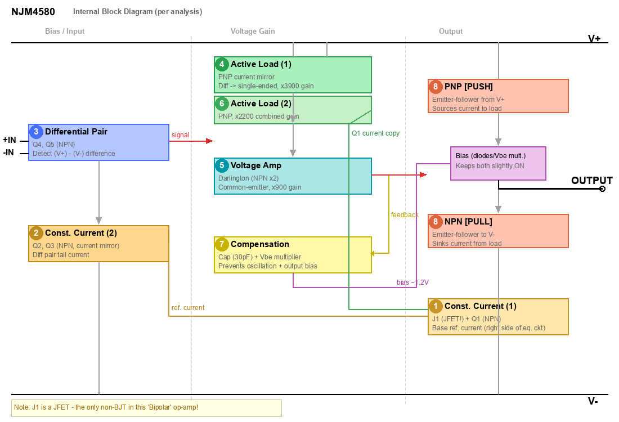
Task: Select the NPN [PULL] block title
Action: tap(468, 222)
